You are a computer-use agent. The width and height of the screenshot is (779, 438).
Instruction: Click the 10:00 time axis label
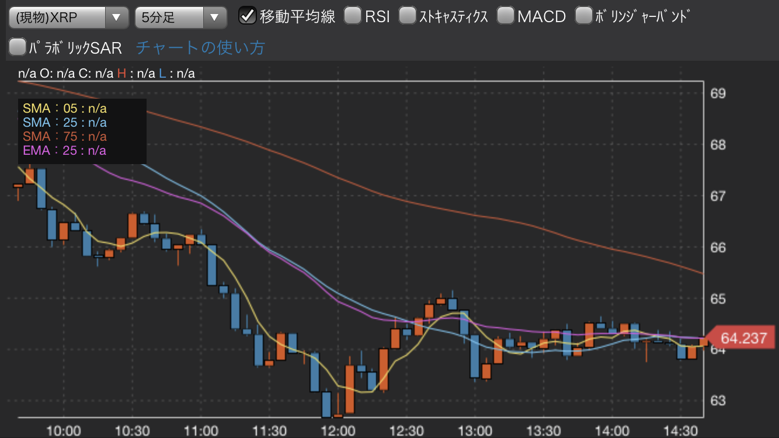click(63, 430)
